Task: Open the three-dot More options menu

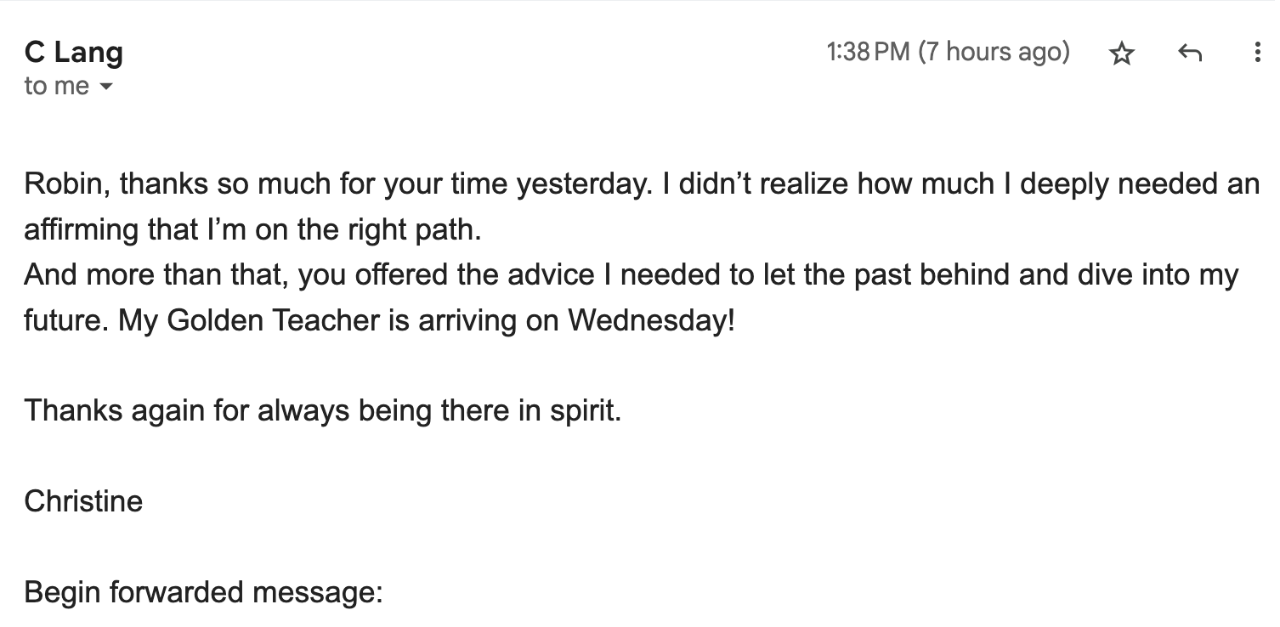Action: [x=1257, y=53]
